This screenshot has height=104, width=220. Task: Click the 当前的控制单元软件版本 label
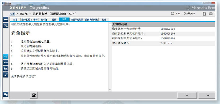coord(128,34)
